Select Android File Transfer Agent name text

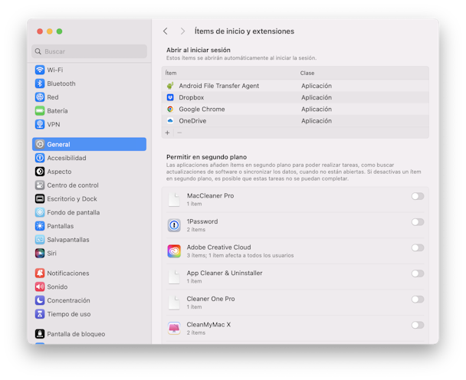218,86
